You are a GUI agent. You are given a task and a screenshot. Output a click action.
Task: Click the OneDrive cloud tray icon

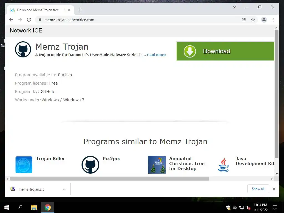tap(235, 207)
